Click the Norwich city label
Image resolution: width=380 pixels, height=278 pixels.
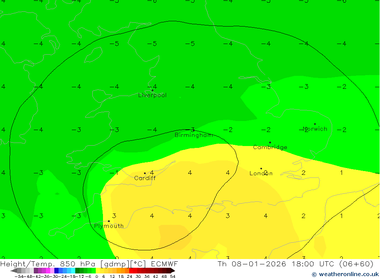pyautogui.click(x=315, y=129)
